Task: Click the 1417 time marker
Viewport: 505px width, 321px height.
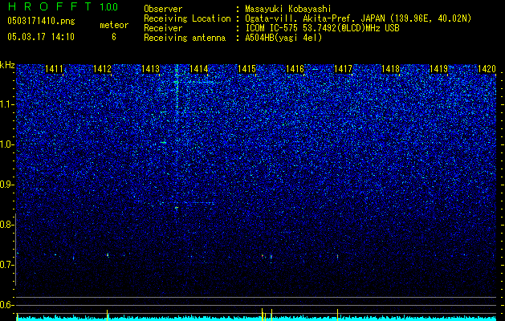Action: coord(343,69)
